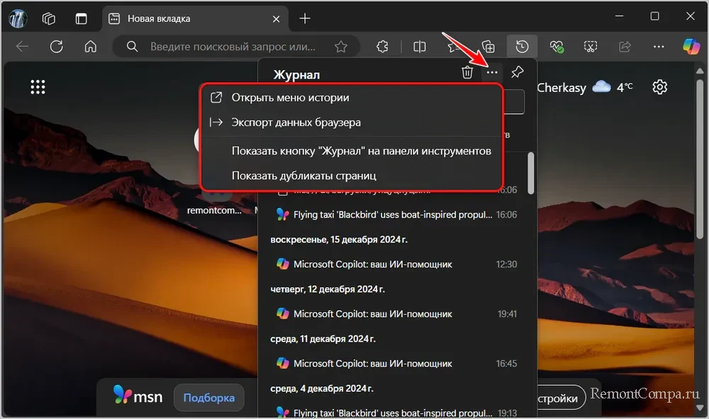Share this page icon

(625, 46)
